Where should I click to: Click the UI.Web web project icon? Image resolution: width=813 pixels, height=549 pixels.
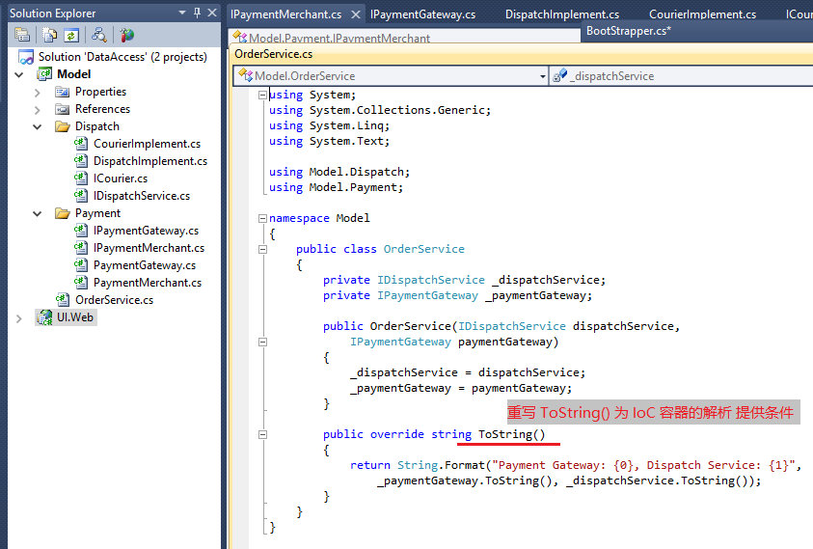point(44,317)
